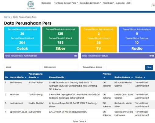This screenshot has height=123, width=155.
Task: Click the Google icon at top right
Action: coord(153,5)
